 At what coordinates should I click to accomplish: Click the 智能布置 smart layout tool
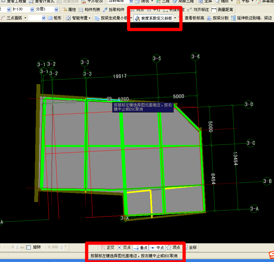pyautogui.click(x=77, y=18)
